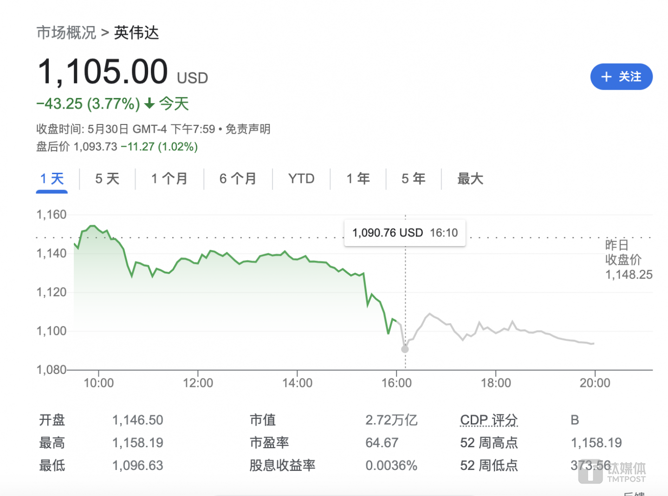
Task: Select the 最大 range tab
Action: click(x=470, y=179)
